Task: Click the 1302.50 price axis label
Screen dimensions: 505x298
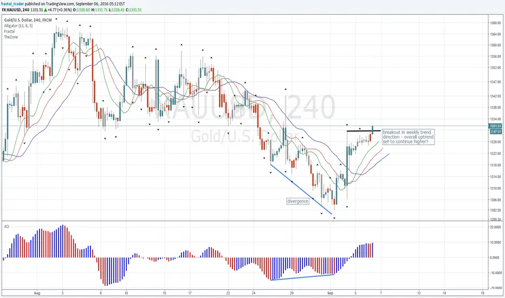Action: pos(496,210)
